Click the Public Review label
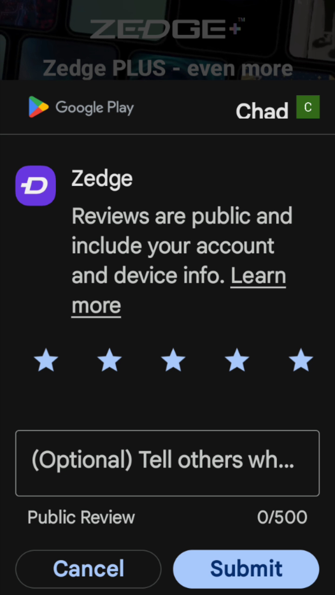This screenshot has height=595, width=335. click(81, 517)
